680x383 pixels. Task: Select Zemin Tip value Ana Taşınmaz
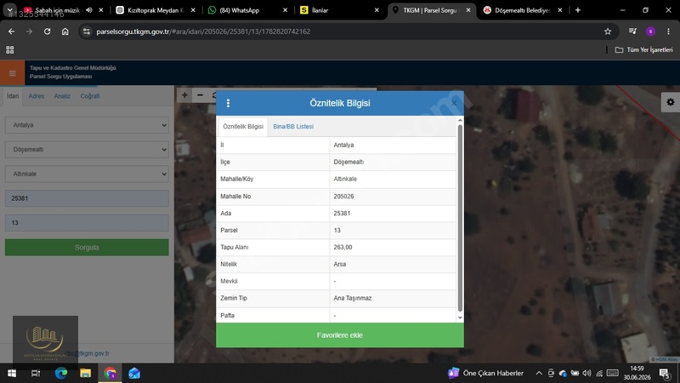[353, 298]
